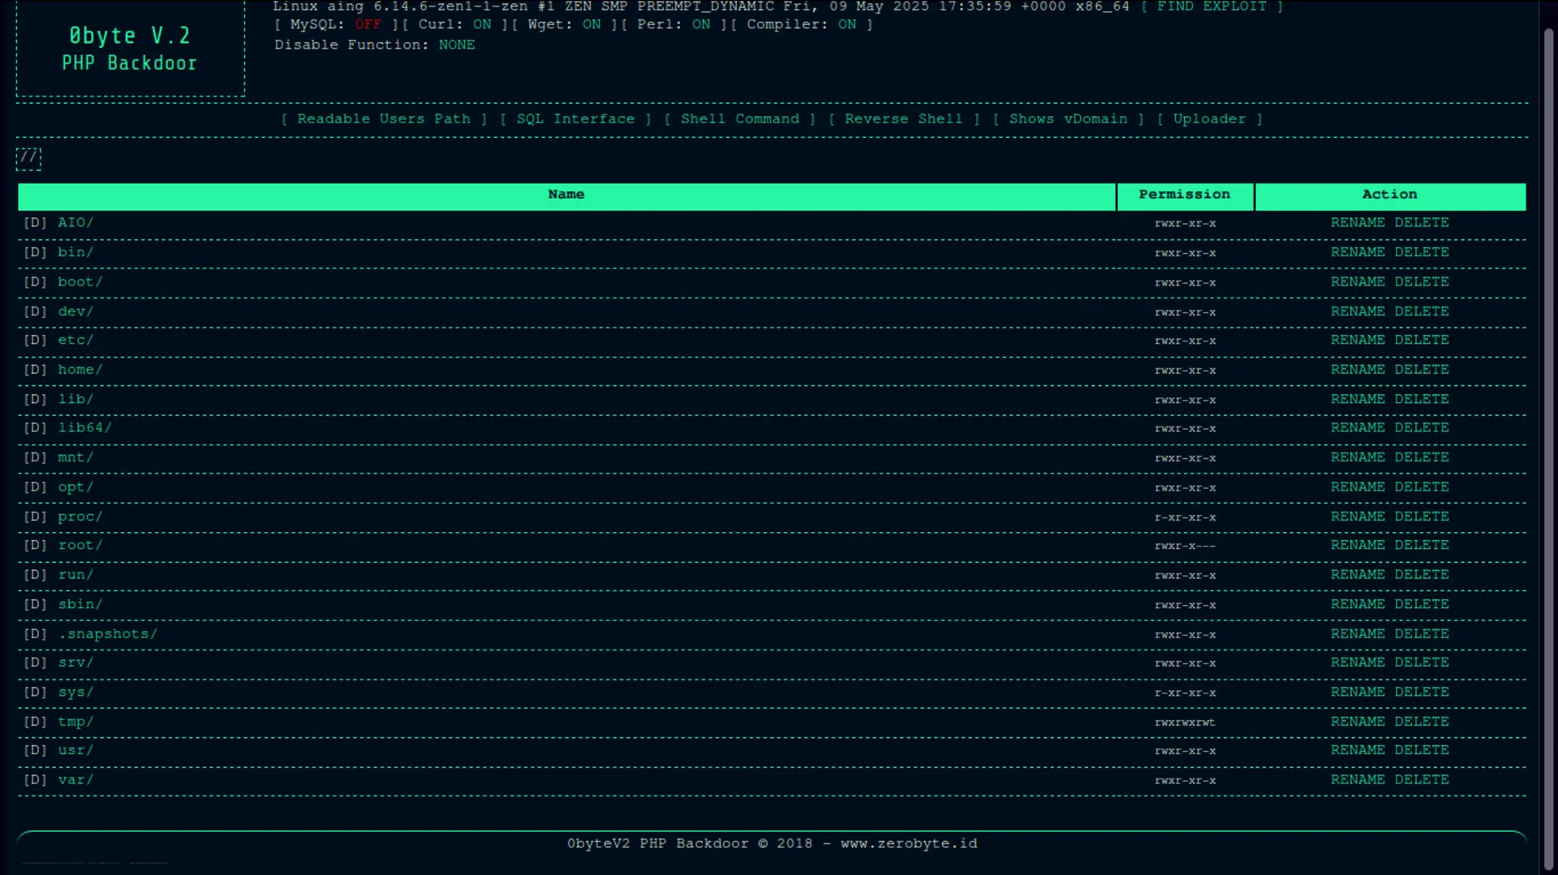Click the rwxrwxrwt permission of tmp/
The width and height of the screenshot is (1558, 875).
click(1185, 723)
